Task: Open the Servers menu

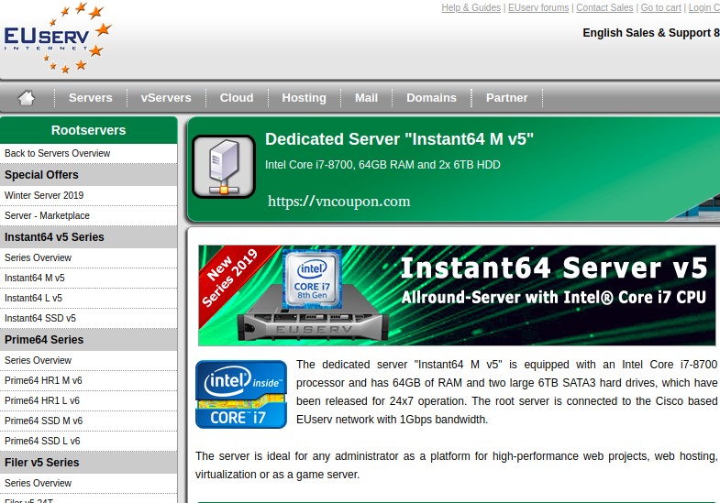Action: 91,98
